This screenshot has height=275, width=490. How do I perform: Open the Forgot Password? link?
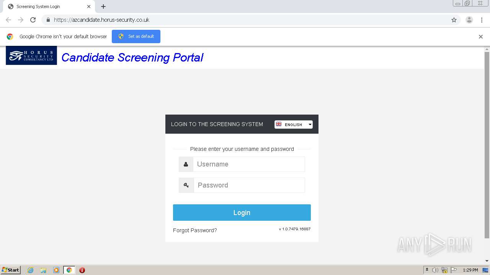point(195,230)
